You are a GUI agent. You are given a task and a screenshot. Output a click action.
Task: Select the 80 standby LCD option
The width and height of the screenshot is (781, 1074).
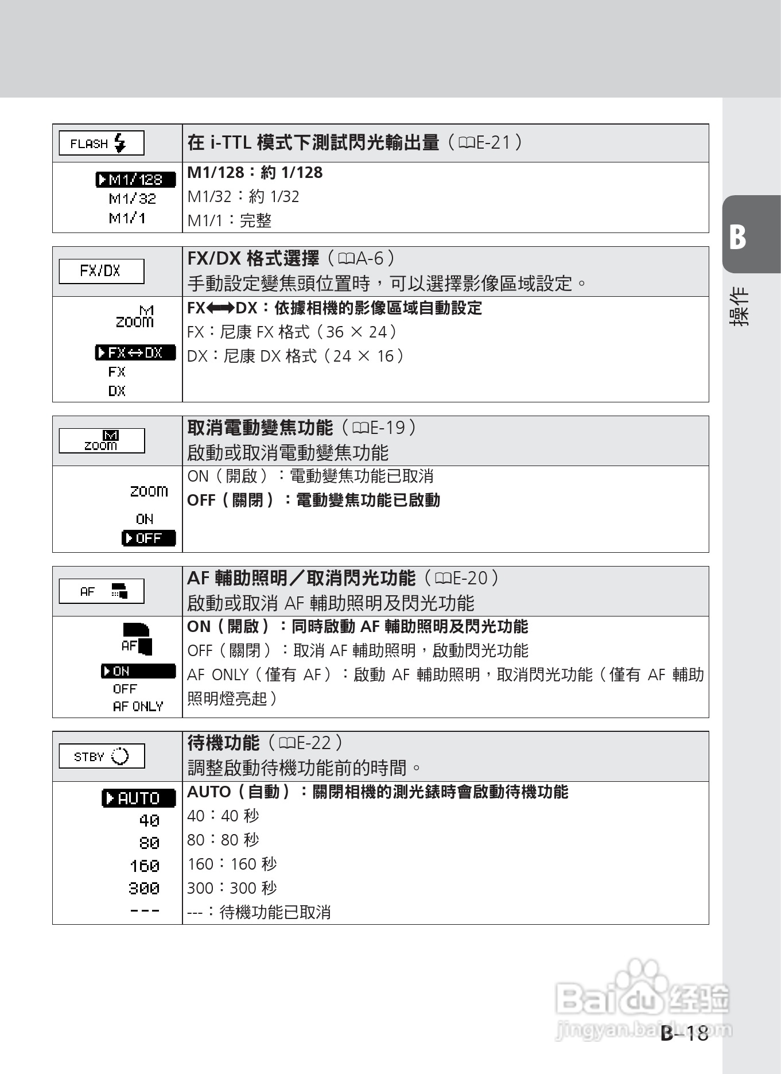click(149, 843)
